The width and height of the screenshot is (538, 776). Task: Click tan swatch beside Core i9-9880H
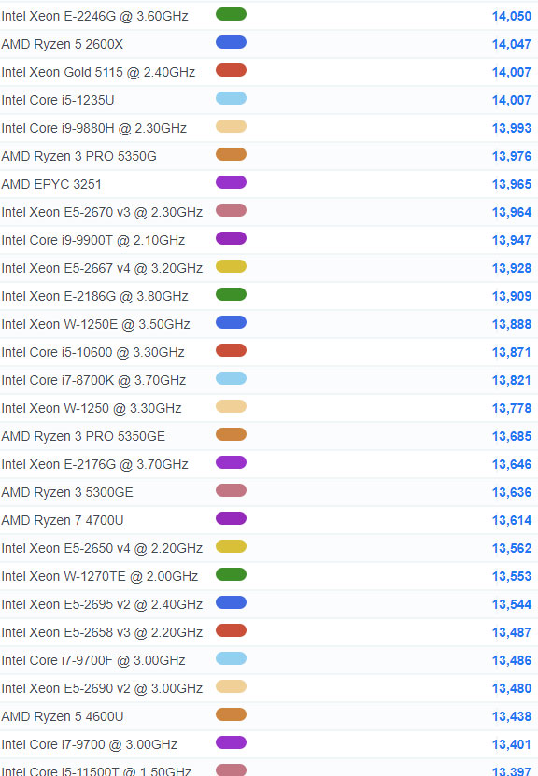(x=231, y=126)
